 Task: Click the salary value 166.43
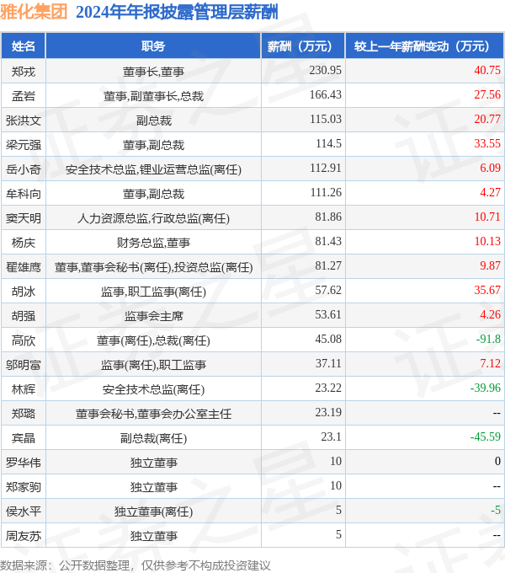point(326,94)
